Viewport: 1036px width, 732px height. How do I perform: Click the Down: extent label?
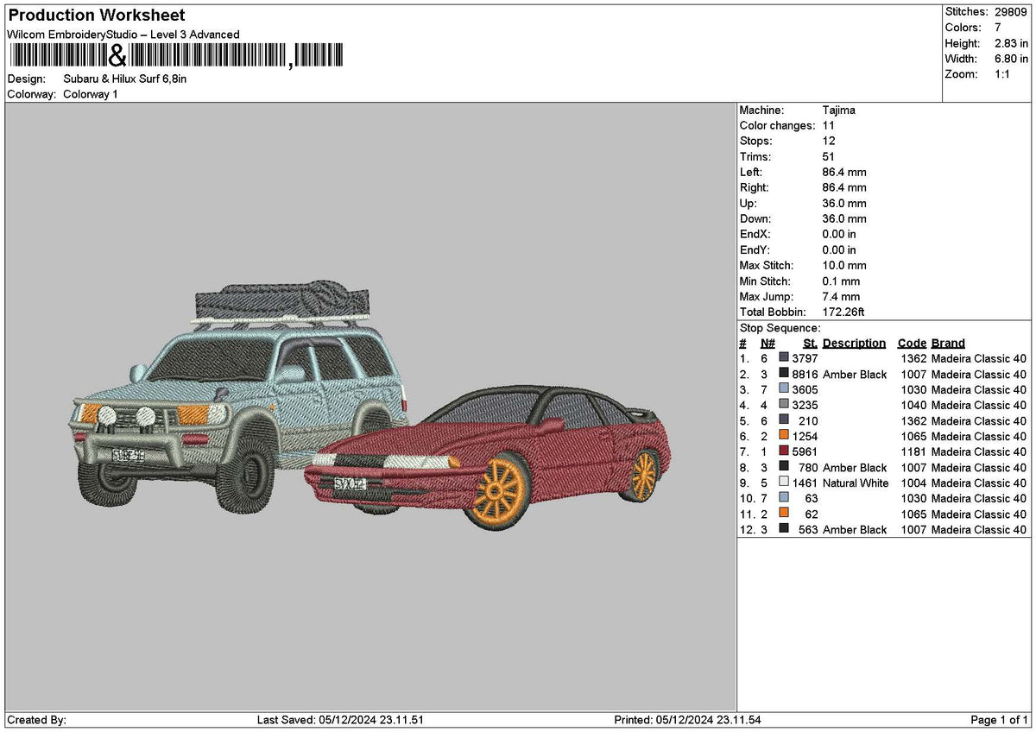(756, 219)
